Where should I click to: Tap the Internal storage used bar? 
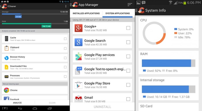165,89
